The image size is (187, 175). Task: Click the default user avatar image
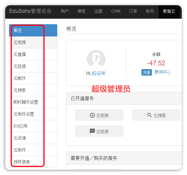pyautogui.click(x=96, y=59)
